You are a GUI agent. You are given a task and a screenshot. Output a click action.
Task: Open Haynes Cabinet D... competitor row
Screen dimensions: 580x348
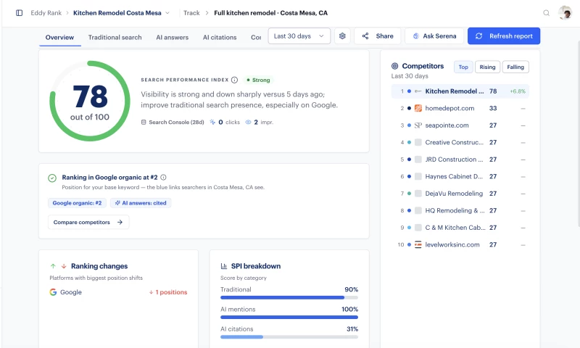coord(460,176)
